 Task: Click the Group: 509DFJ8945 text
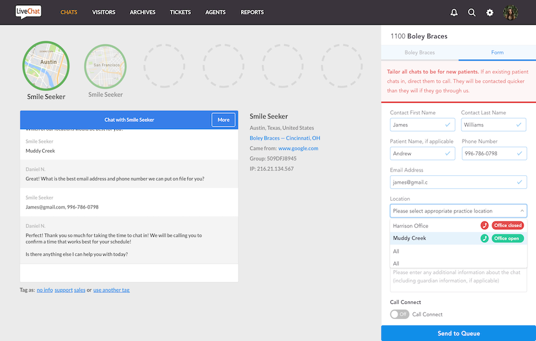[273, 158]
